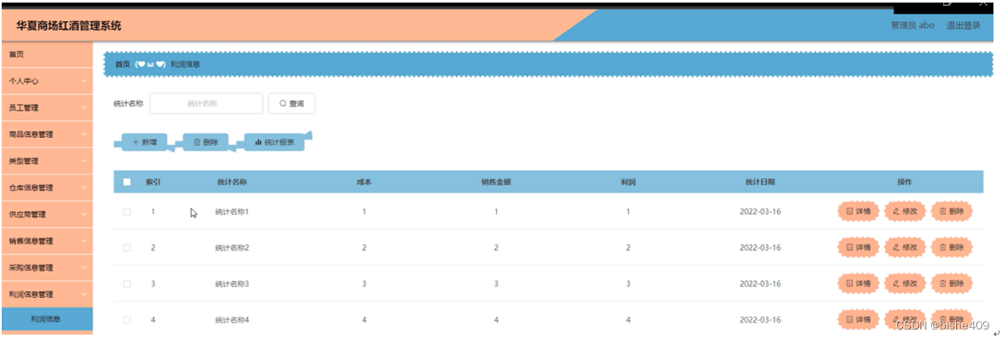The height and width of the screenshot is (338, 1002).
Task: Click the 统计日期 column header
Action: [x=760, y=182]
